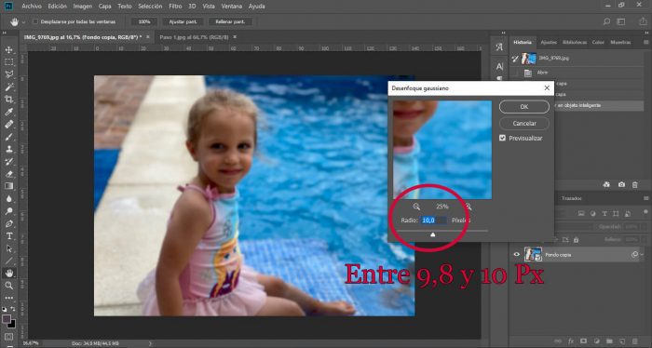The image size is (652, 348).
Task: Select the Hand tool in toolbar
Action: (8, 273)
